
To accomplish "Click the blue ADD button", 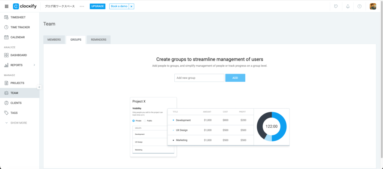I will coord(235,78).
